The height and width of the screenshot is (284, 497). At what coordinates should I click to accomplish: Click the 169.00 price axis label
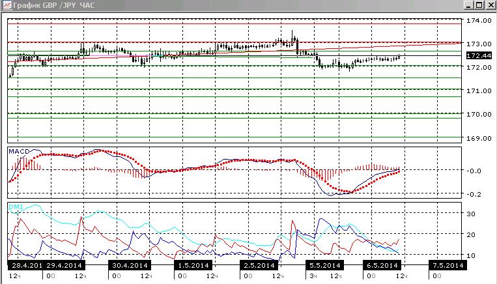(479, 139)
